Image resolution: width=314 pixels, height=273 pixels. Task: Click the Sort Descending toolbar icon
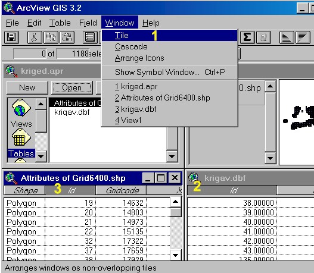click(x=303, y=37)
